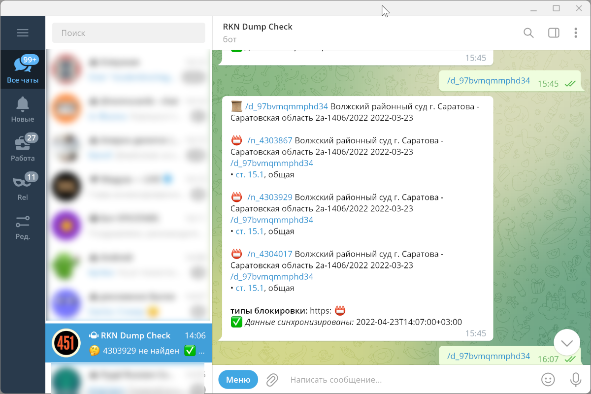Toggle the right info side panel
This screenshot has height=394, width=591.
(x=554, y=33)
